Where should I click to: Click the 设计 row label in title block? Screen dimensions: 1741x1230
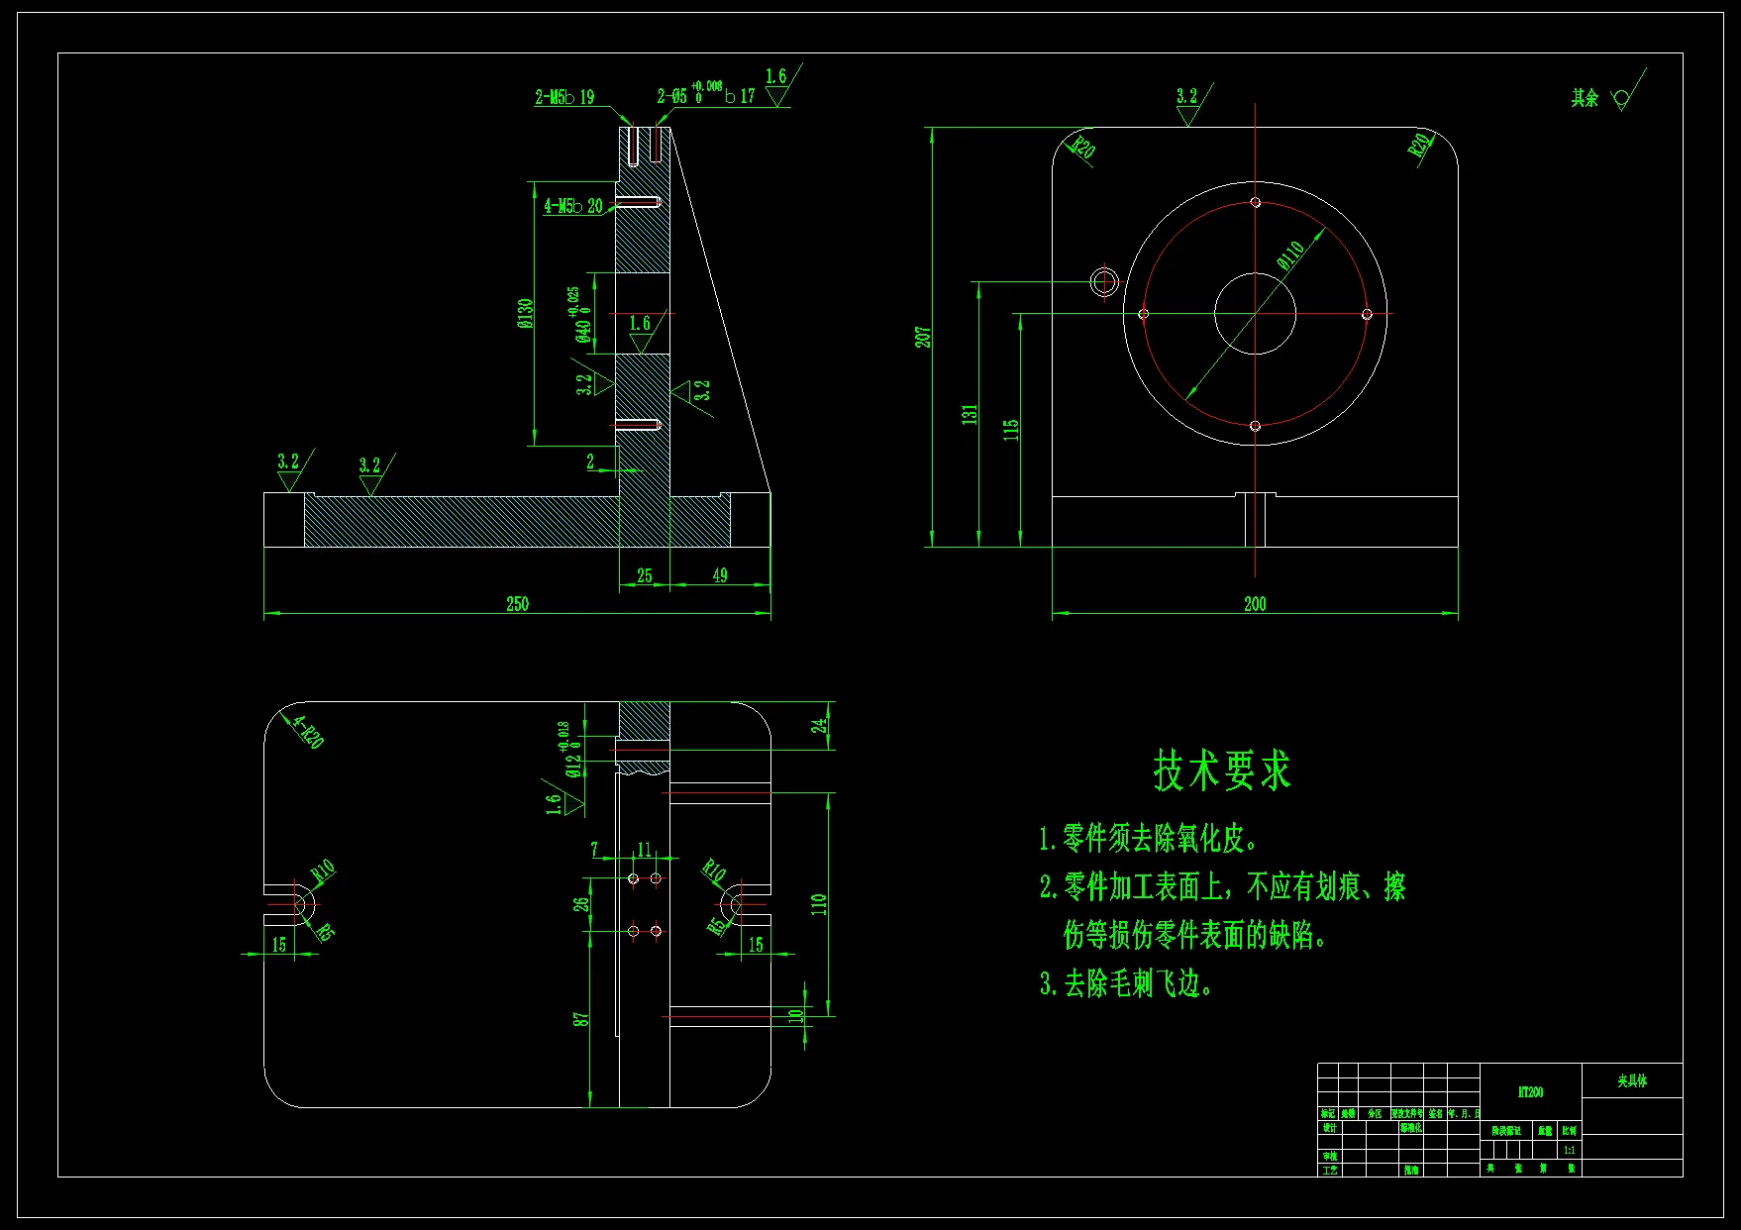pyautogui.click(x=1327, y=1126)
